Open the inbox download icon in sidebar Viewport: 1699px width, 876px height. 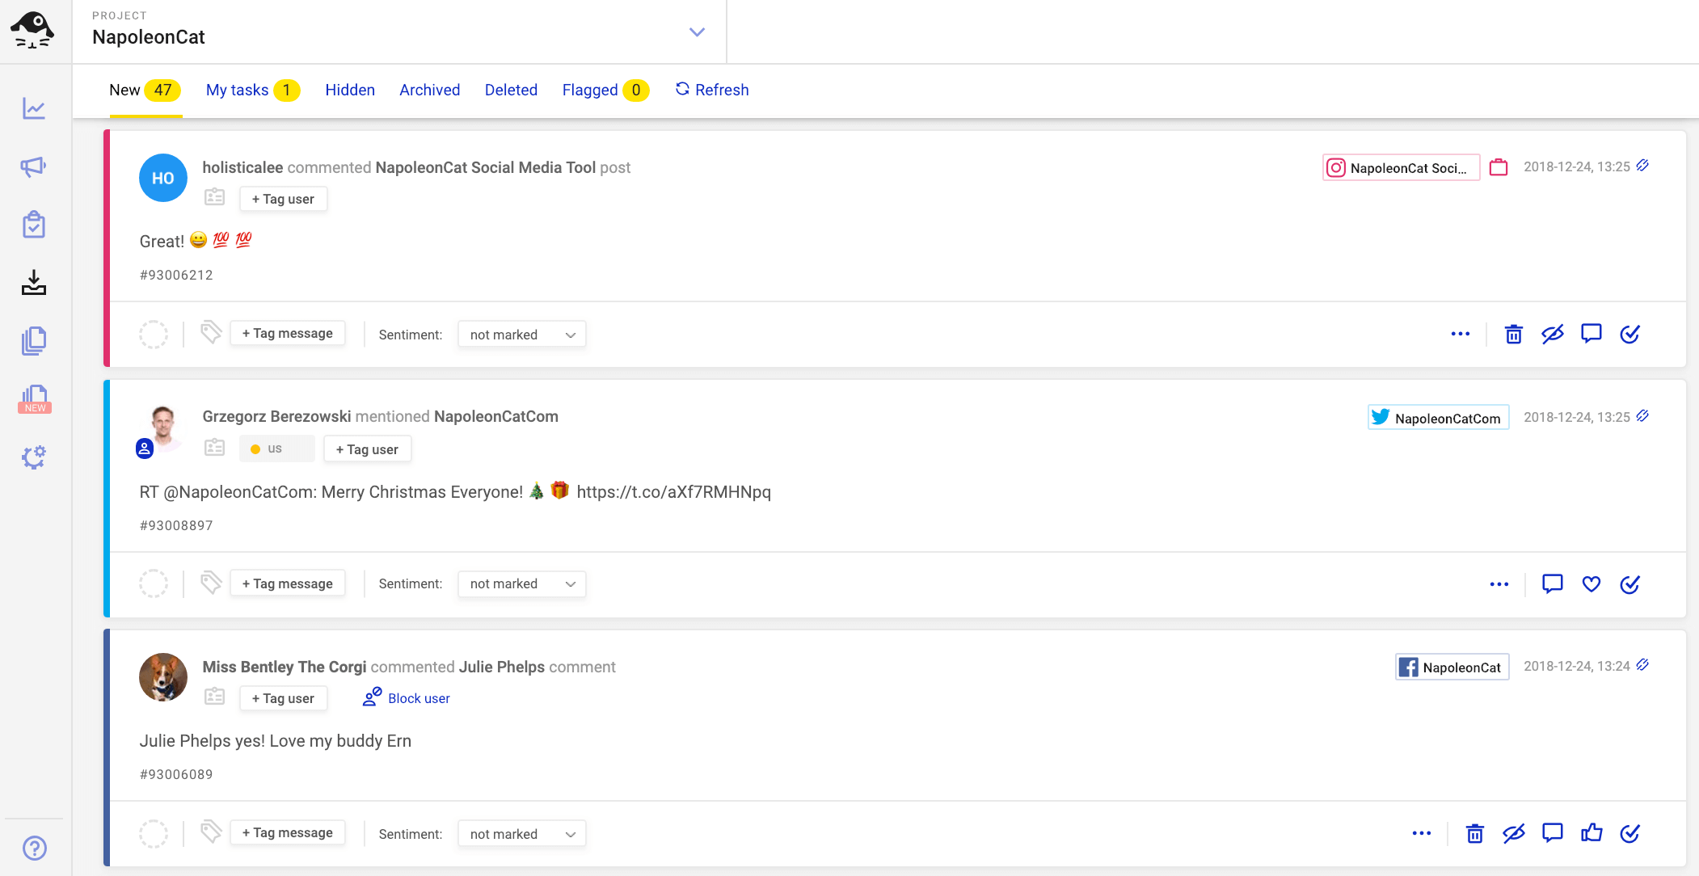[34, 283]
